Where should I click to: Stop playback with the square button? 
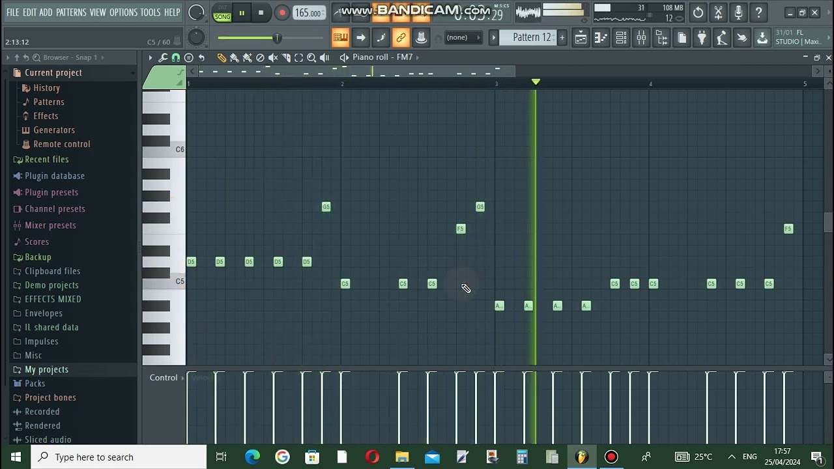pos(261,12)
